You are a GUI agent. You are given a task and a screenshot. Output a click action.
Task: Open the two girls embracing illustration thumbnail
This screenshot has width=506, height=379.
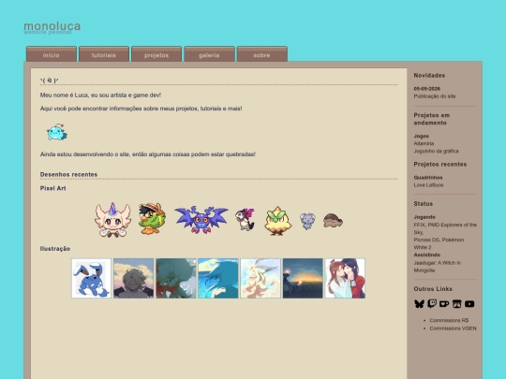coord(345,278)
